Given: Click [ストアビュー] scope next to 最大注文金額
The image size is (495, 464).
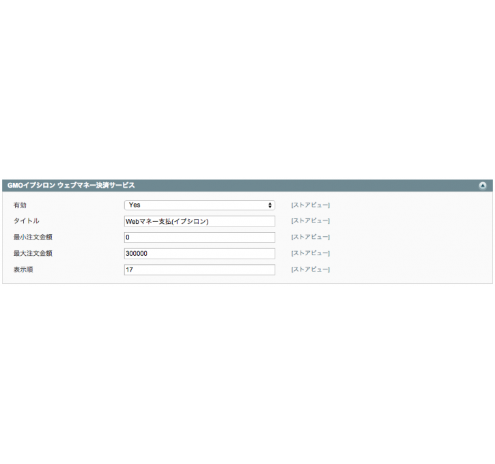Looking at the screenshot, I should point(311,253).
